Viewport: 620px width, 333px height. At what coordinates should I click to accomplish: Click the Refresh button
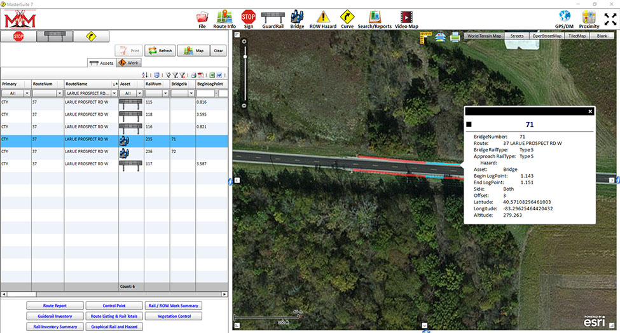[x=160, y=51]
